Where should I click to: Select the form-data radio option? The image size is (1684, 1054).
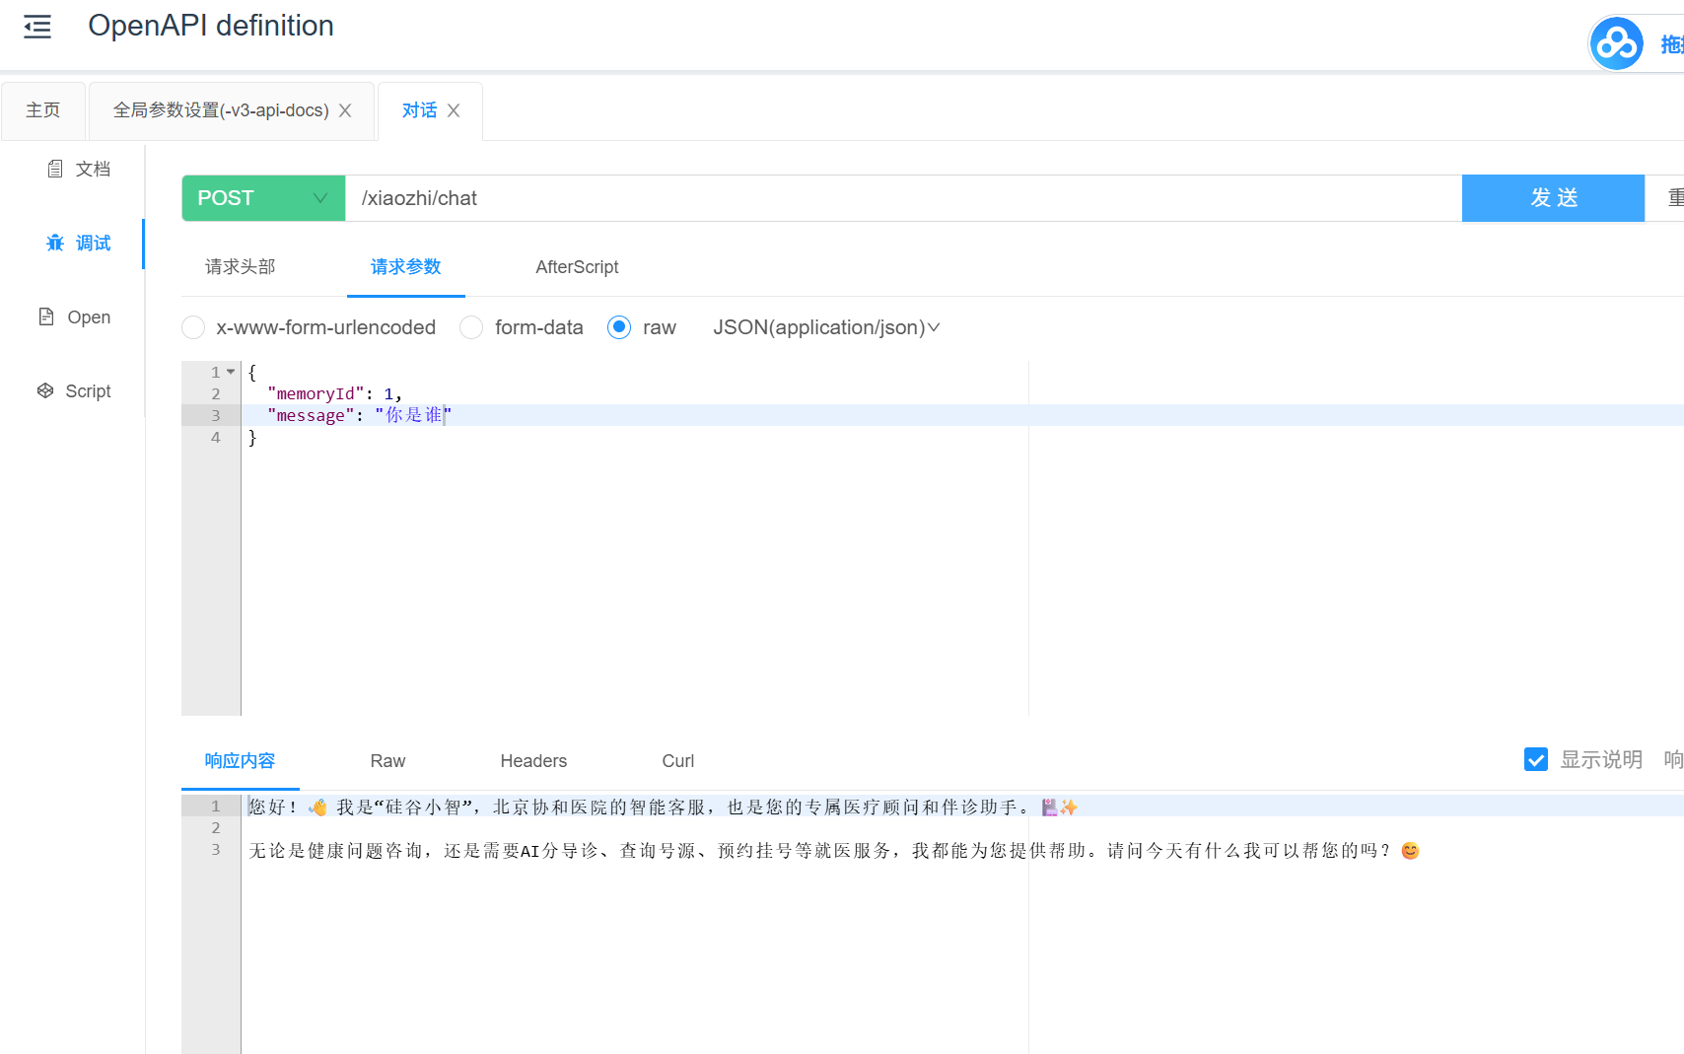click(x=471, y=327)
